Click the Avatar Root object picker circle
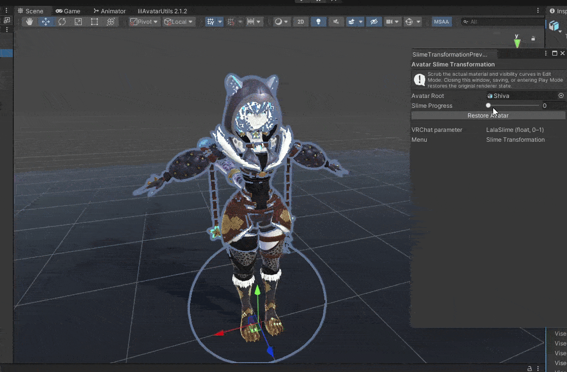 click(x=561, y=96)
